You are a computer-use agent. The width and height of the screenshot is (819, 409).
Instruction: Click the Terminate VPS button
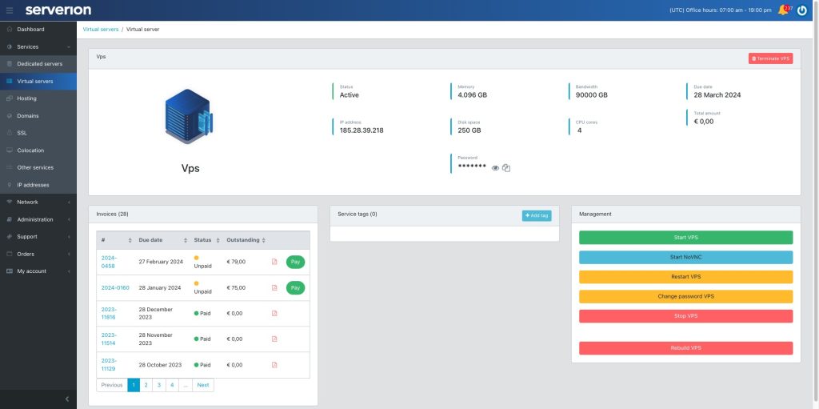(770, 58)
